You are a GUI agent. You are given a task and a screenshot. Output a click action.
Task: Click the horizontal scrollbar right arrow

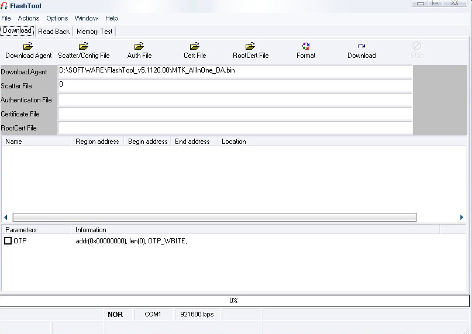click(462, 217)
